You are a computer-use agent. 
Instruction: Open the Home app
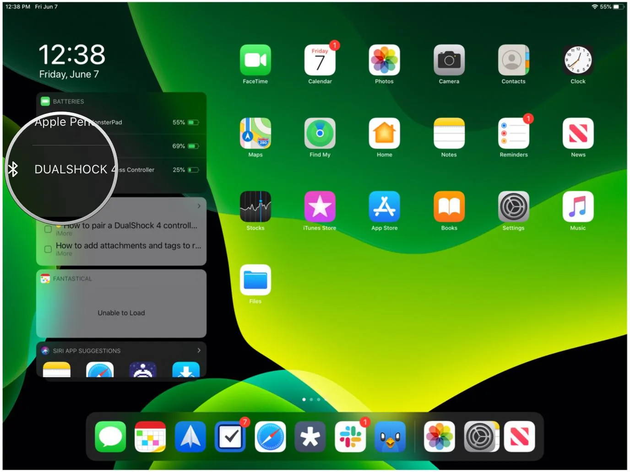click(x=384, y=133)
